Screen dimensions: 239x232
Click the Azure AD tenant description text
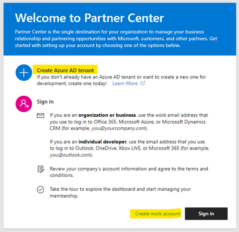click(x=121, y=80)
